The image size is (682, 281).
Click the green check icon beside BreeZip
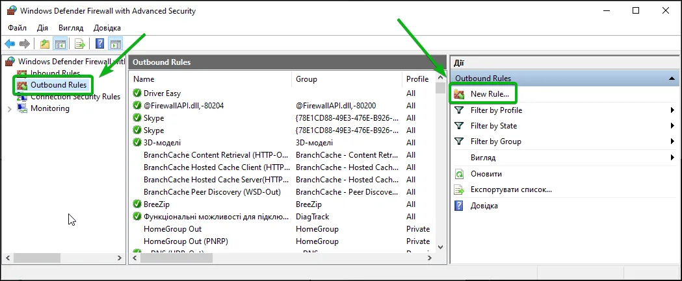137,204
